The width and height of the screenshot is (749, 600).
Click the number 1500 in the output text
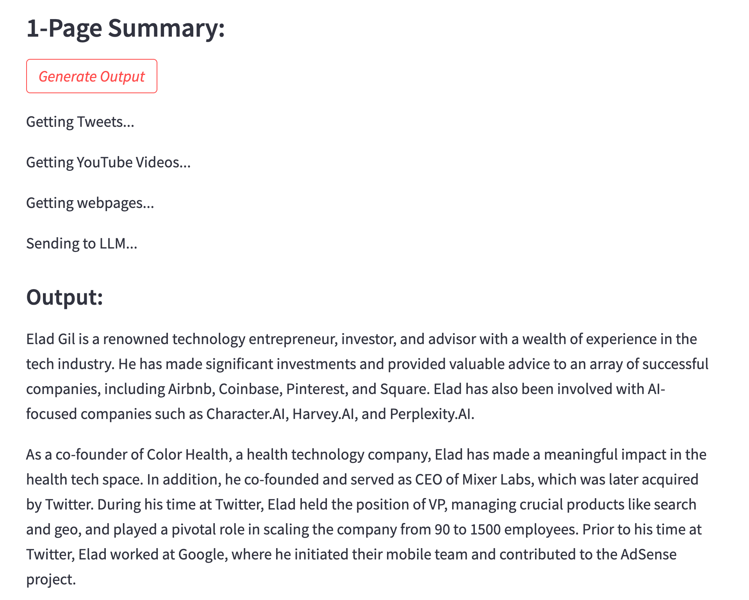pyautogui.click(x=485, y=530)
